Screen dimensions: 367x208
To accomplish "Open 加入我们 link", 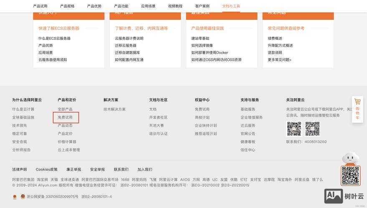I will coord(144,170).
